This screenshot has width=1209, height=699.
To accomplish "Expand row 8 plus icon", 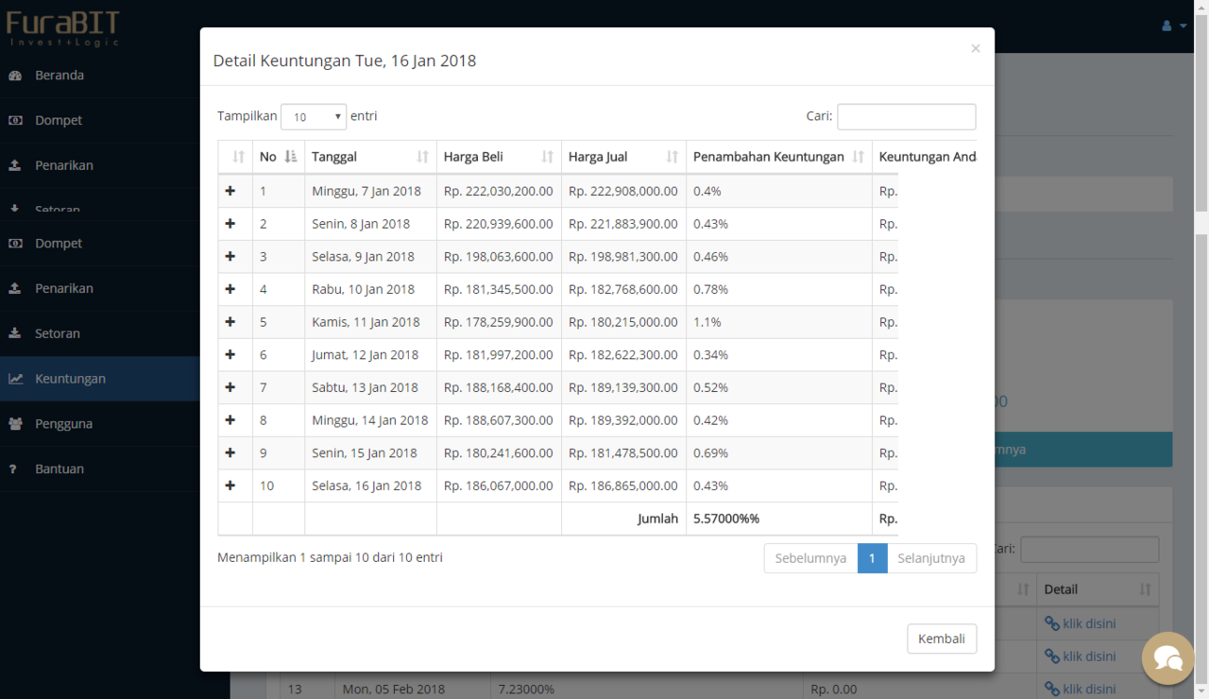I will (x=230, y=420).
